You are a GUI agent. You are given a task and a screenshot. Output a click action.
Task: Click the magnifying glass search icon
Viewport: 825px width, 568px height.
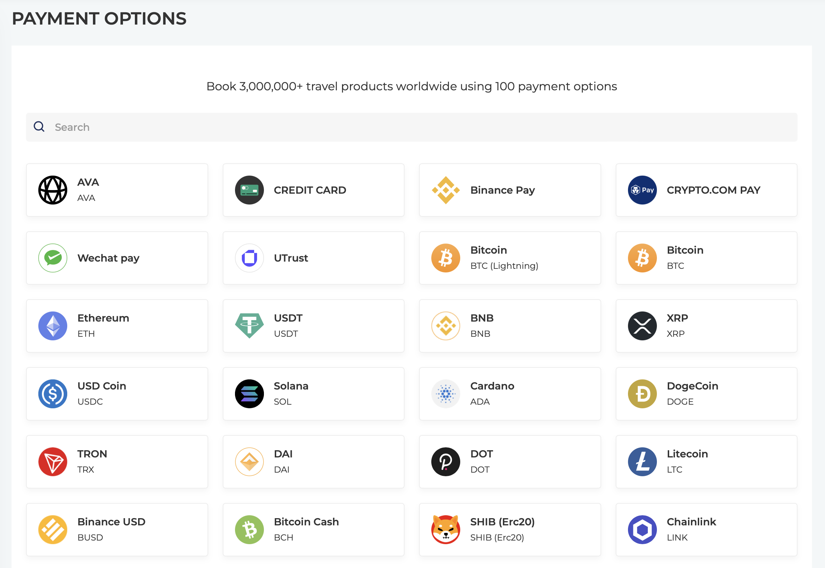point(39,127)
